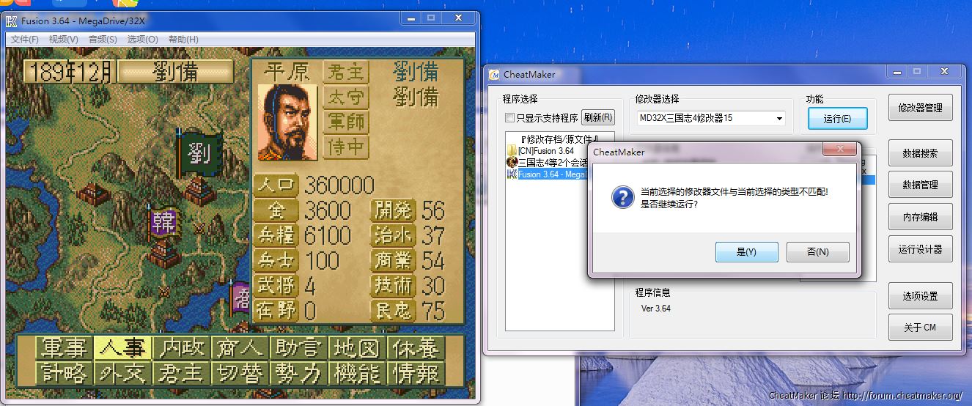The image size is (972, 406).
Task: Click 否(N) in the dialog
Action: point(817,252)
